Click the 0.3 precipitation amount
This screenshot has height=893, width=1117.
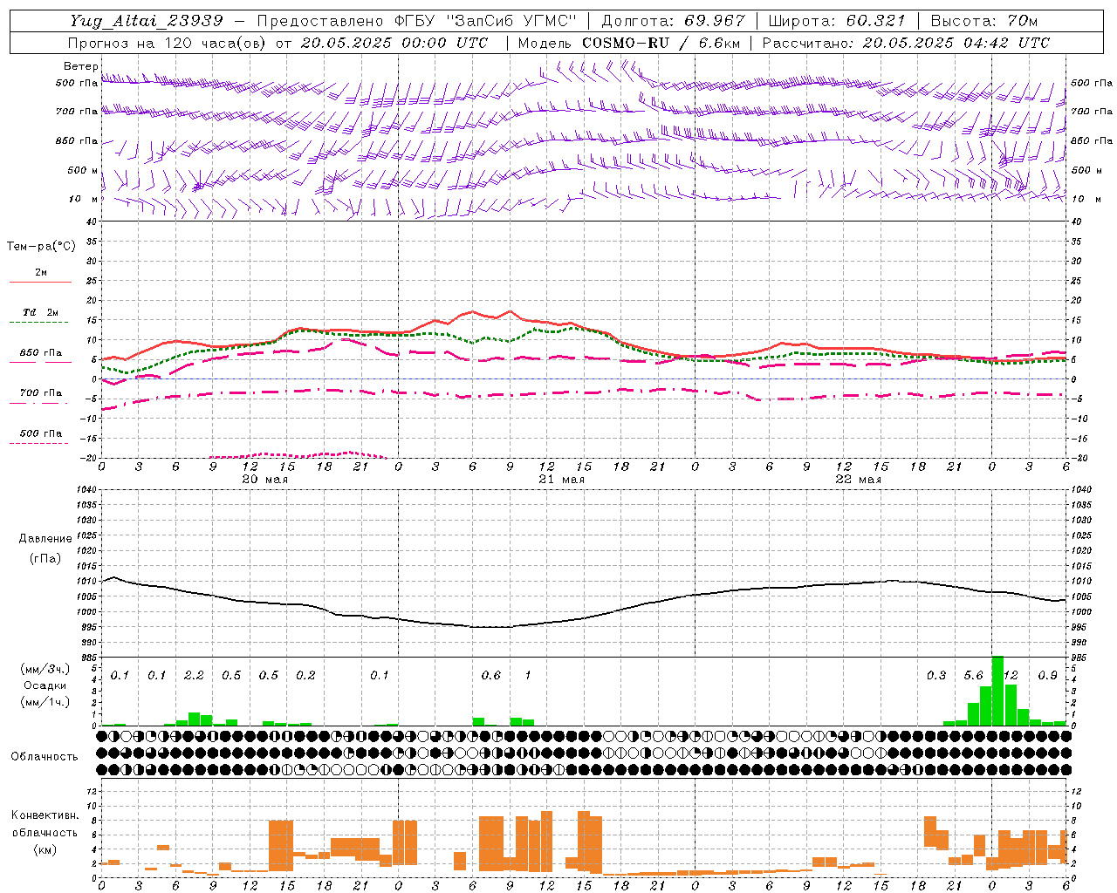tap(936, 676)
